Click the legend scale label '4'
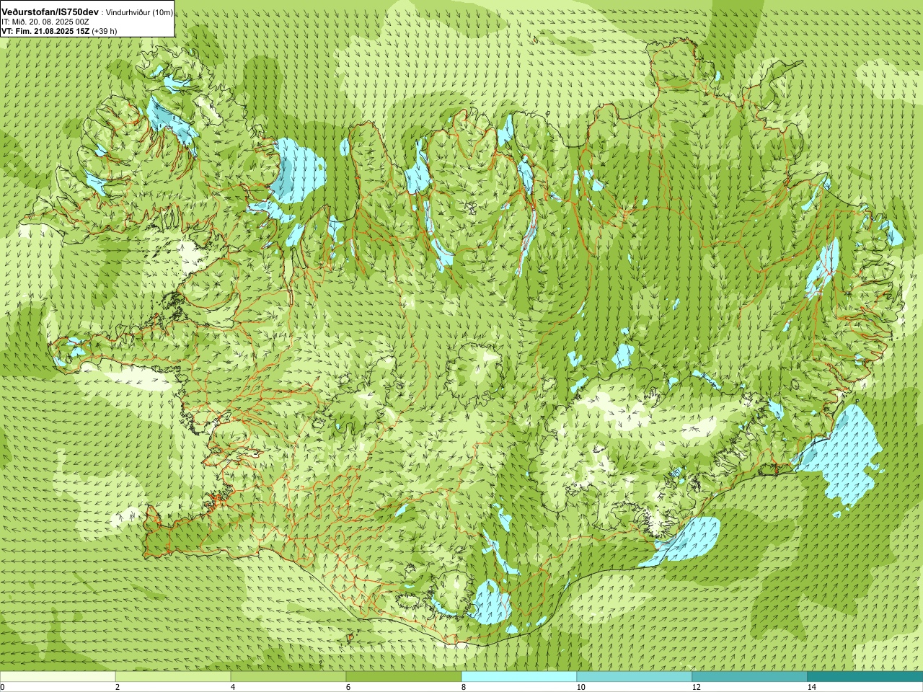Screen dimensions: 923x692 (x=233, y=687)
